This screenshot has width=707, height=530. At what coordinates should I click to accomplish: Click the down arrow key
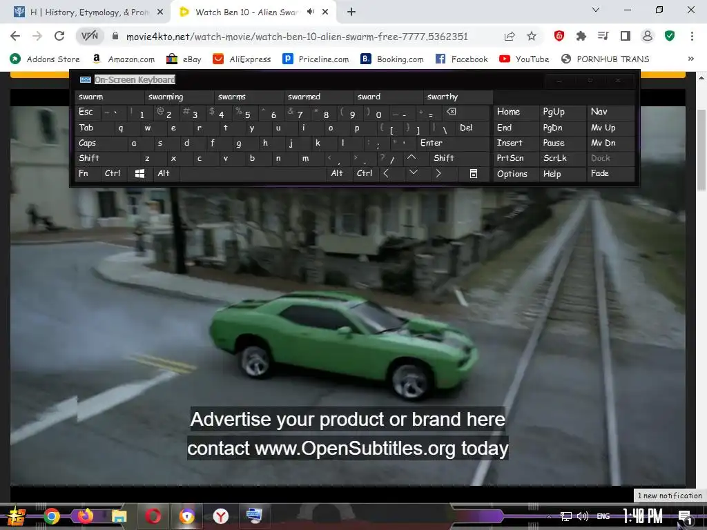[414, 173]
